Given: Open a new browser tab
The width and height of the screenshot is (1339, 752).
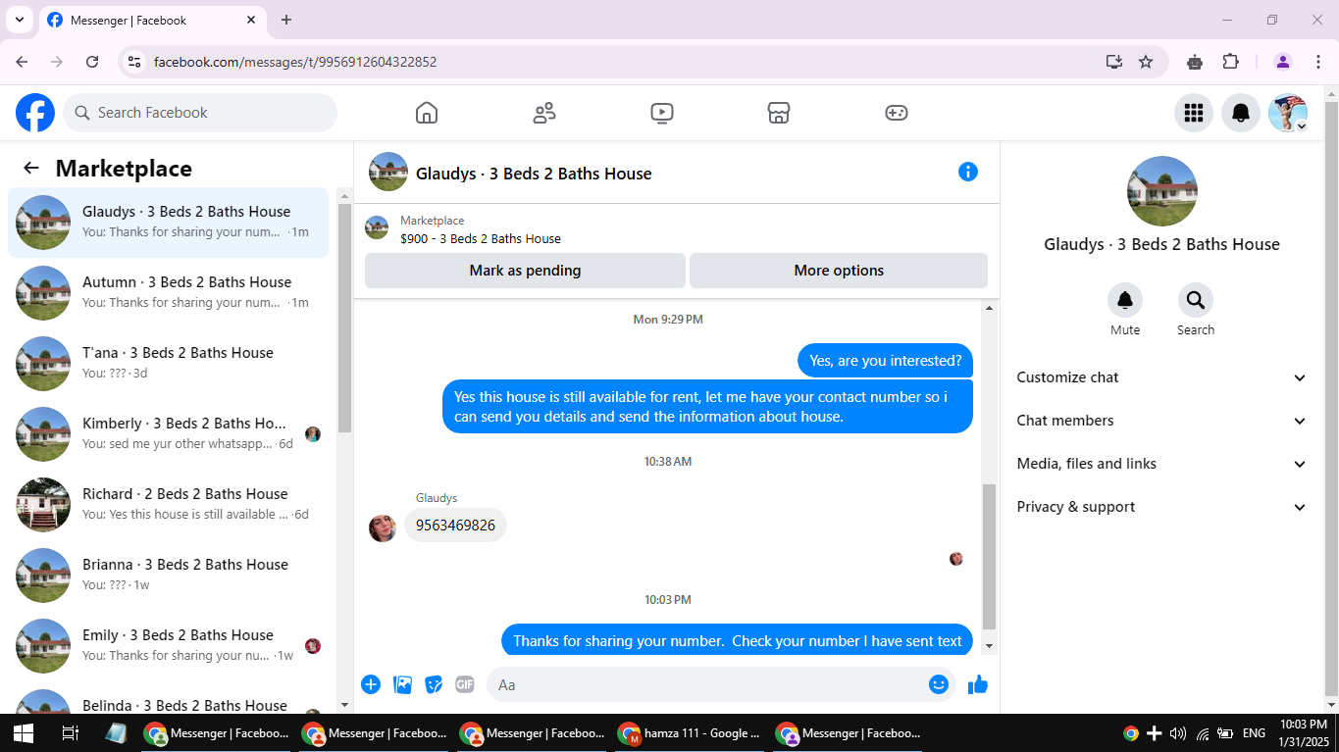Looking at the screenshot, I should (286, 20).
